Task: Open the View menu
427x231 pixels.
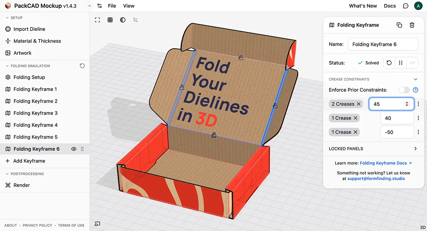Action: tap(129, 6)
